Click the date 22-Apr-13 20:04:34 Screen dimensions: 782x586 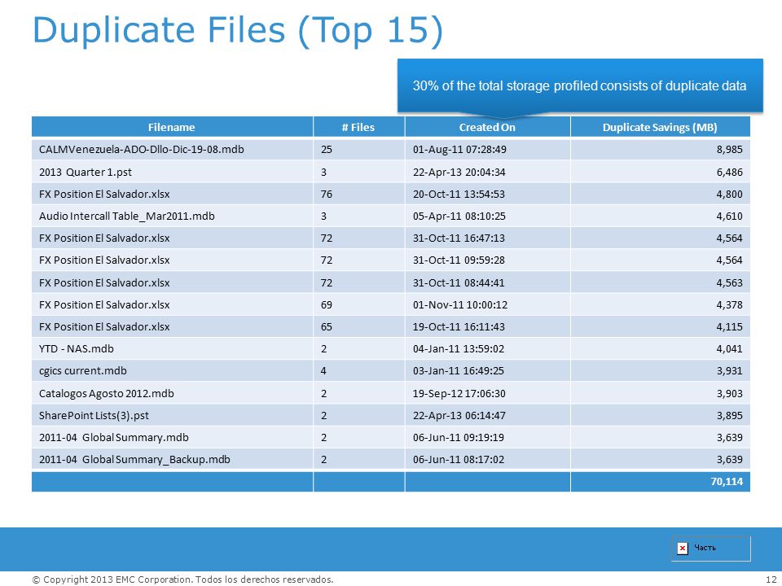[459, 172]
